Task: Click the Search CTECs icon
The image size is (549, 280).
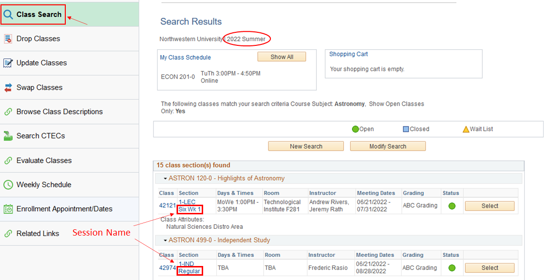Action: [x=8, y=136]
